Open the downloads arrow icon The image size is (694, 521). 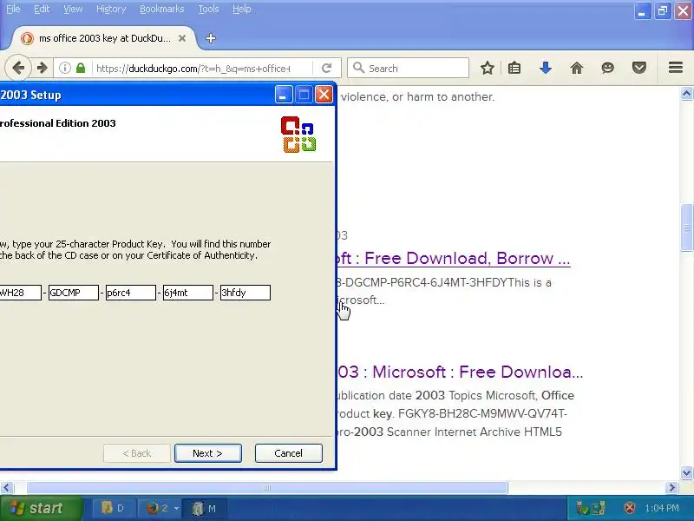(x=546, y=69)
